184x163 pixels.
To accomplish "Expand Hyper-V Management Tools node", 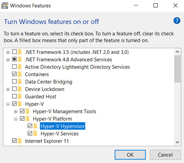I will tap(16, 112).
